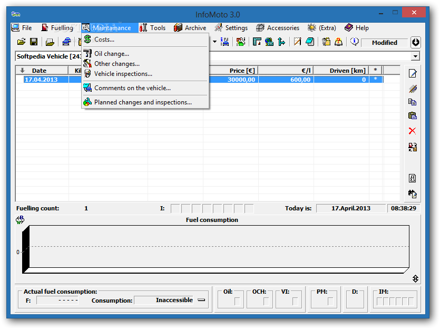
Task: Click the up-down arrows icon below the chart
Action: pyautogui.click(x=415, y=278)
